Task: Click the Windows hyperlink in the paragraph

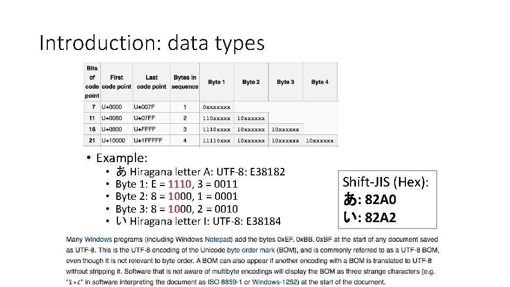Action: tap(98, 240)
